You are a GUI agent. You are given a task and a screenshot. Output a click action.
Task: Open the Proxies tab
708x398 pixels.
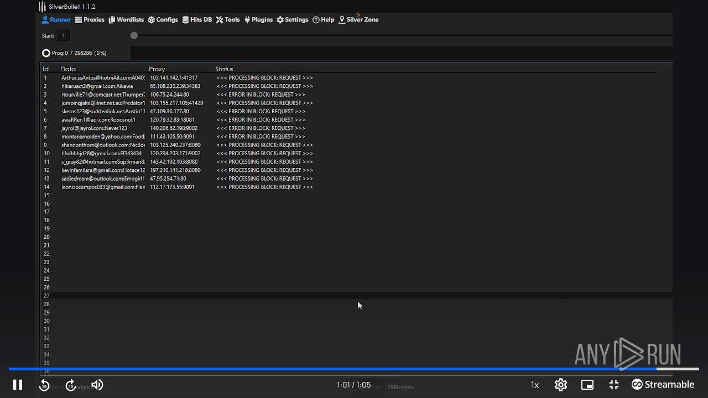pyautogui.click(x=90, y=20)
